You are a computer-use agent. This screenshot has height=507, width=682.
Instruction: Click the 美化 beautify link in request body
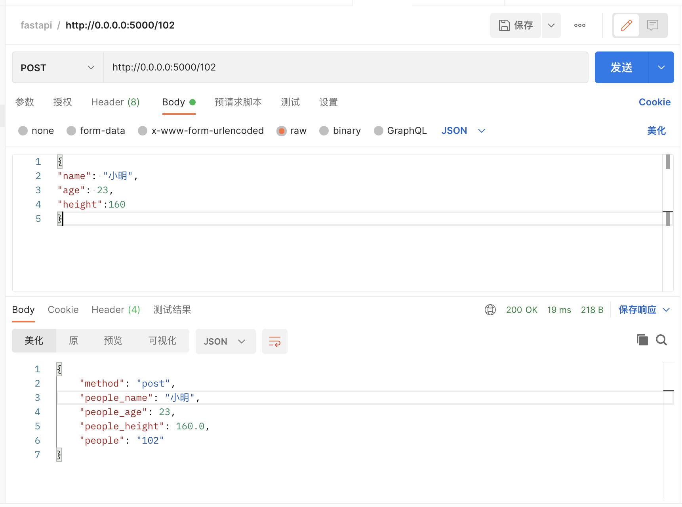(x=656, y=131)
